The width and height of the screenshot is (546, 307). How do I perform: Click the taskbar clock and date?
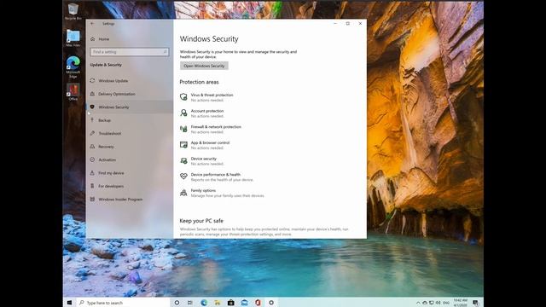461,303
